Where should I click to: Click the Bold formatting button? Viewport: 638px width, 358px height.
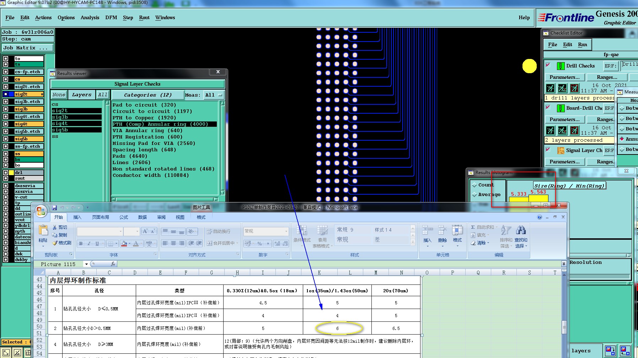81,244
